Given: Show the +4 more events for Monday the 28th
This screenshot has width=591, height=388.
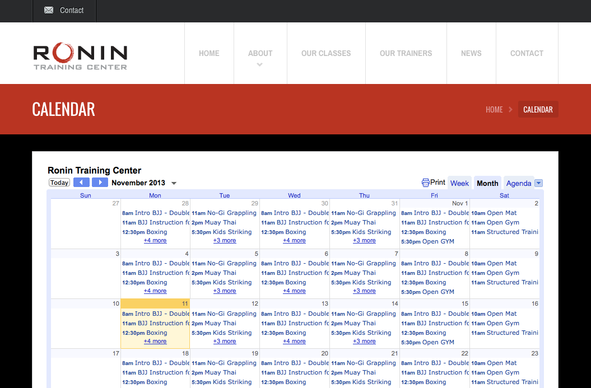Looking at the screenshot, I should pyautogui.click(x=155, y=240).
